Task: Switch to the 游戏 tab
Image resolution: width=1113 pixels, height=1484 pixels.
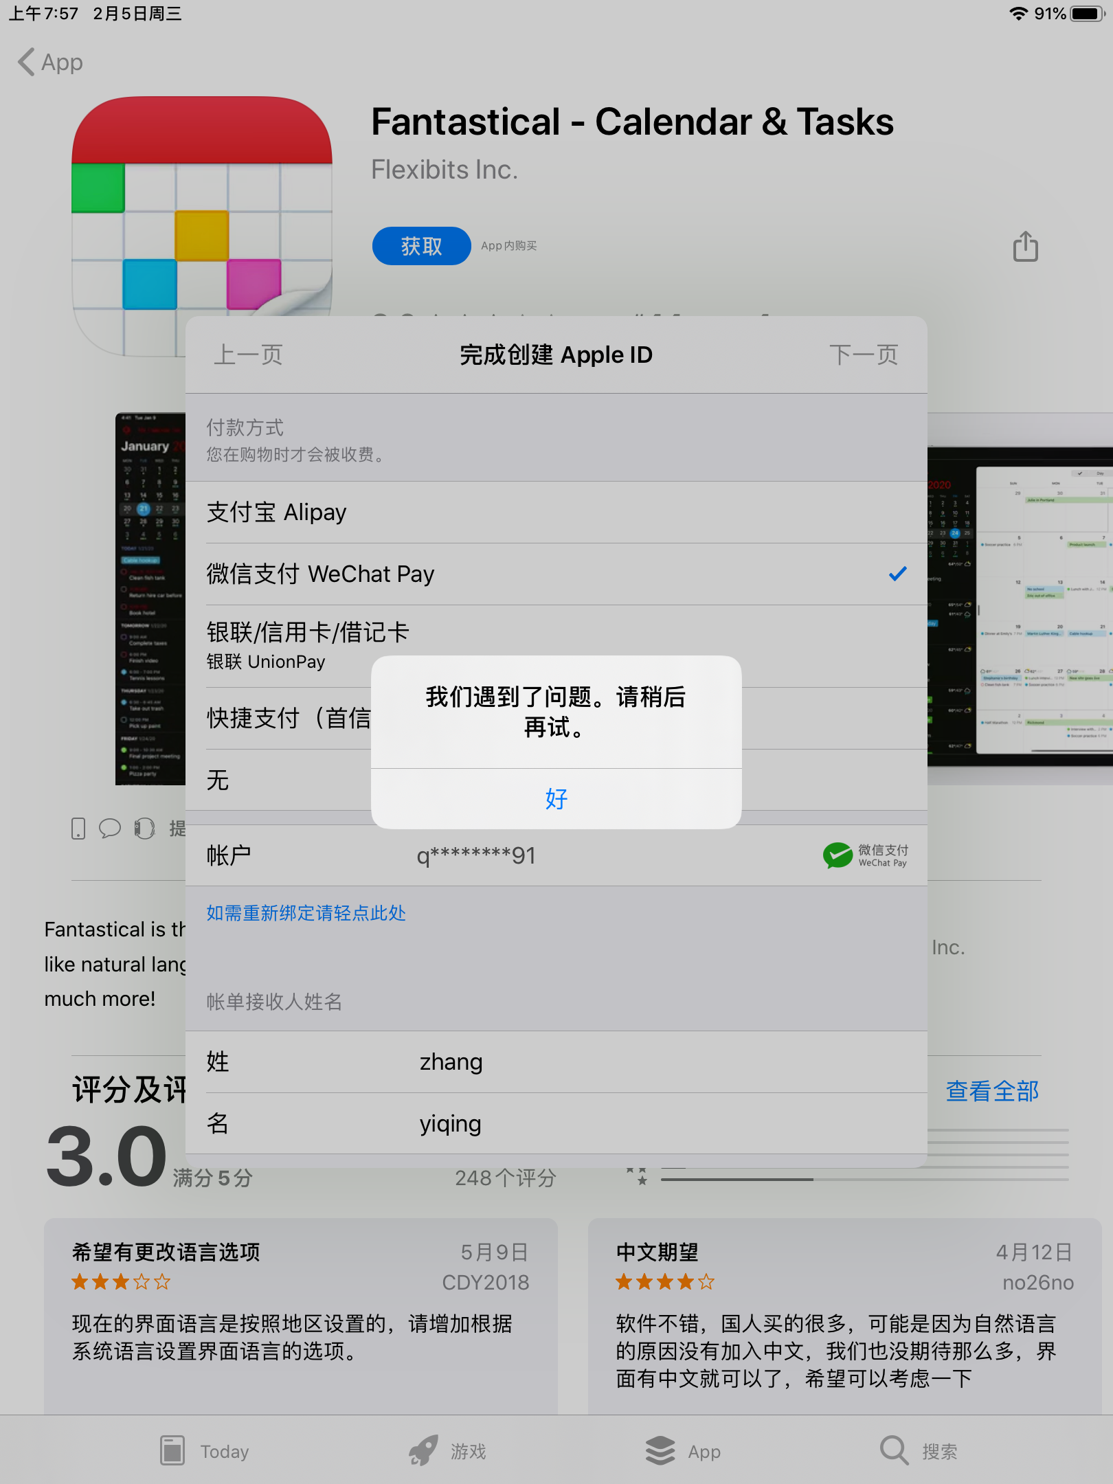Action: tap(447, 1451)
